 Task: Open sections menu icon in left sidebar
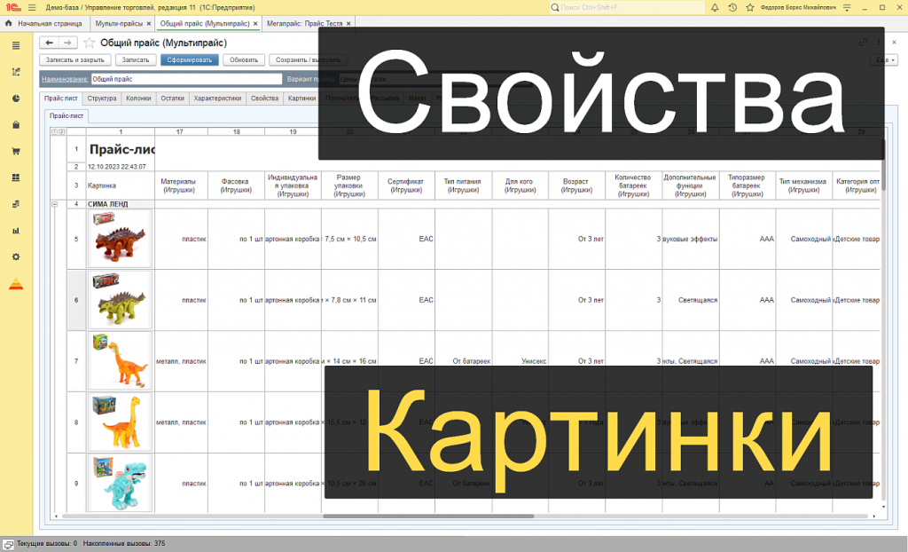coord(16,45)
